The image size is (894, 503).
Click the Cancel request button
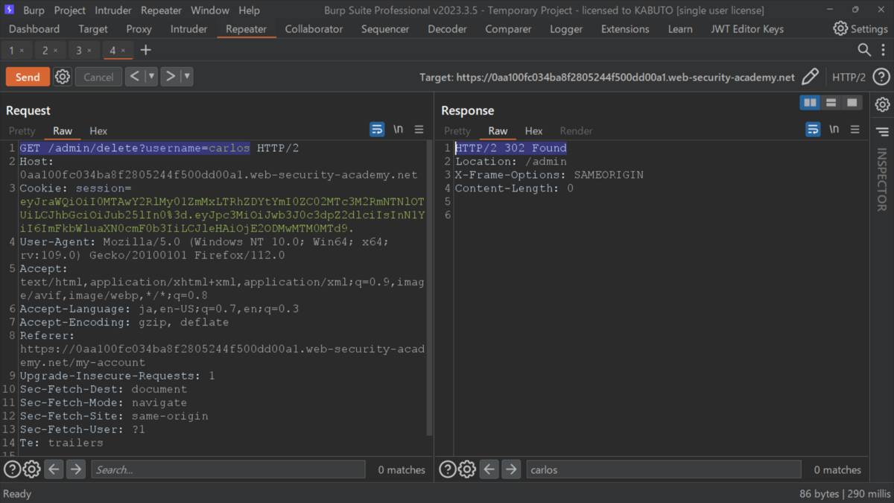tap(98, 77)
